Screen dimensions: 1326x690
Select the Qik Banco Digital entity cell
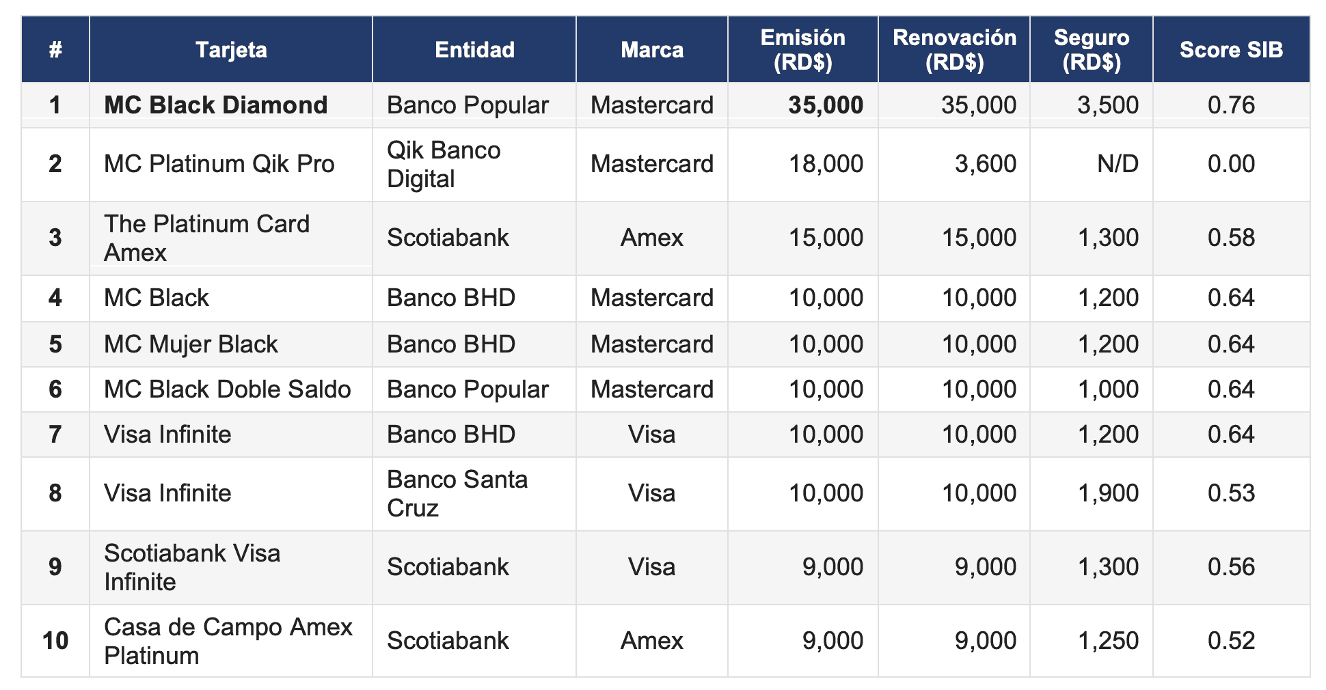click(x=444, y=165)
